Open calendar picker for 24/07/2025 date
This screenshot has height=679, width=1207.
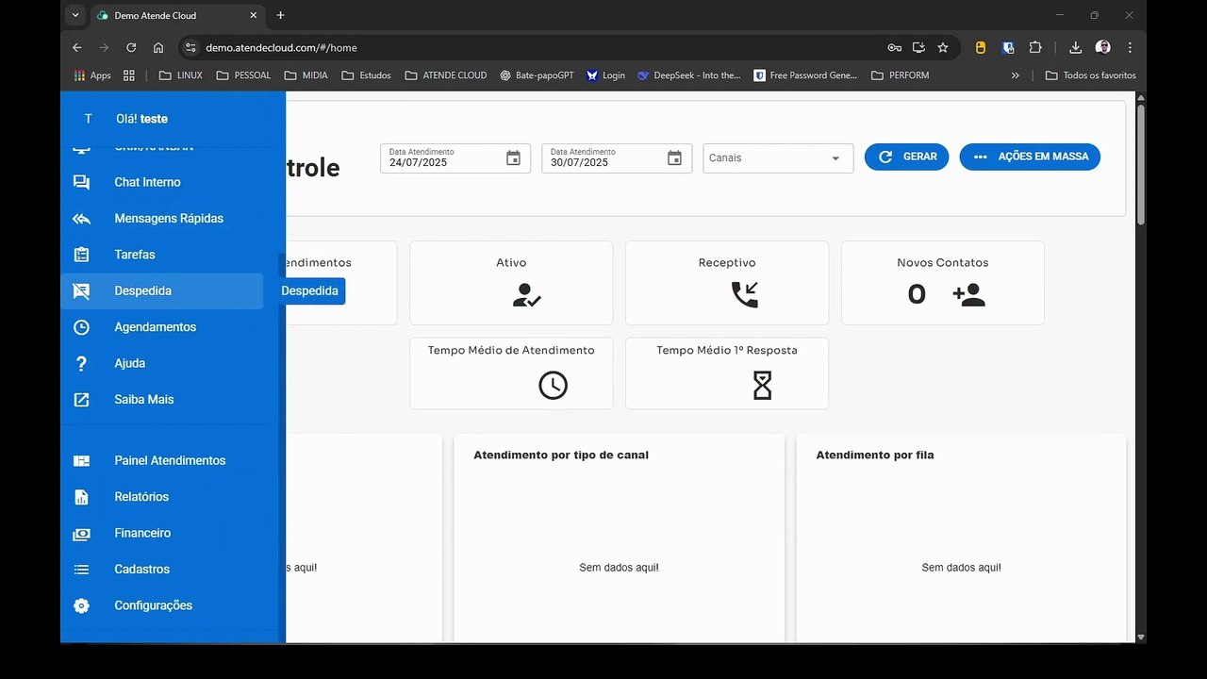(513, 158)
